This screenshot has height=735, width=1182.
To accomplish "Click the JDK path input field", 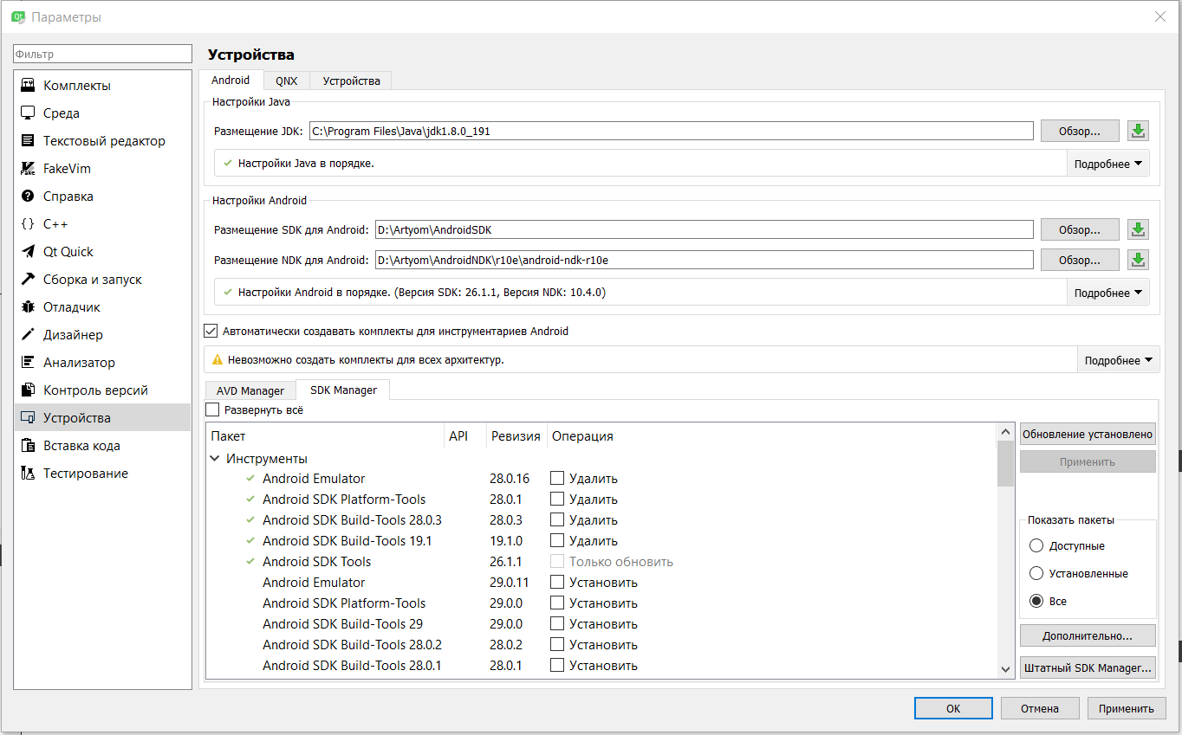I will [672, 131].
